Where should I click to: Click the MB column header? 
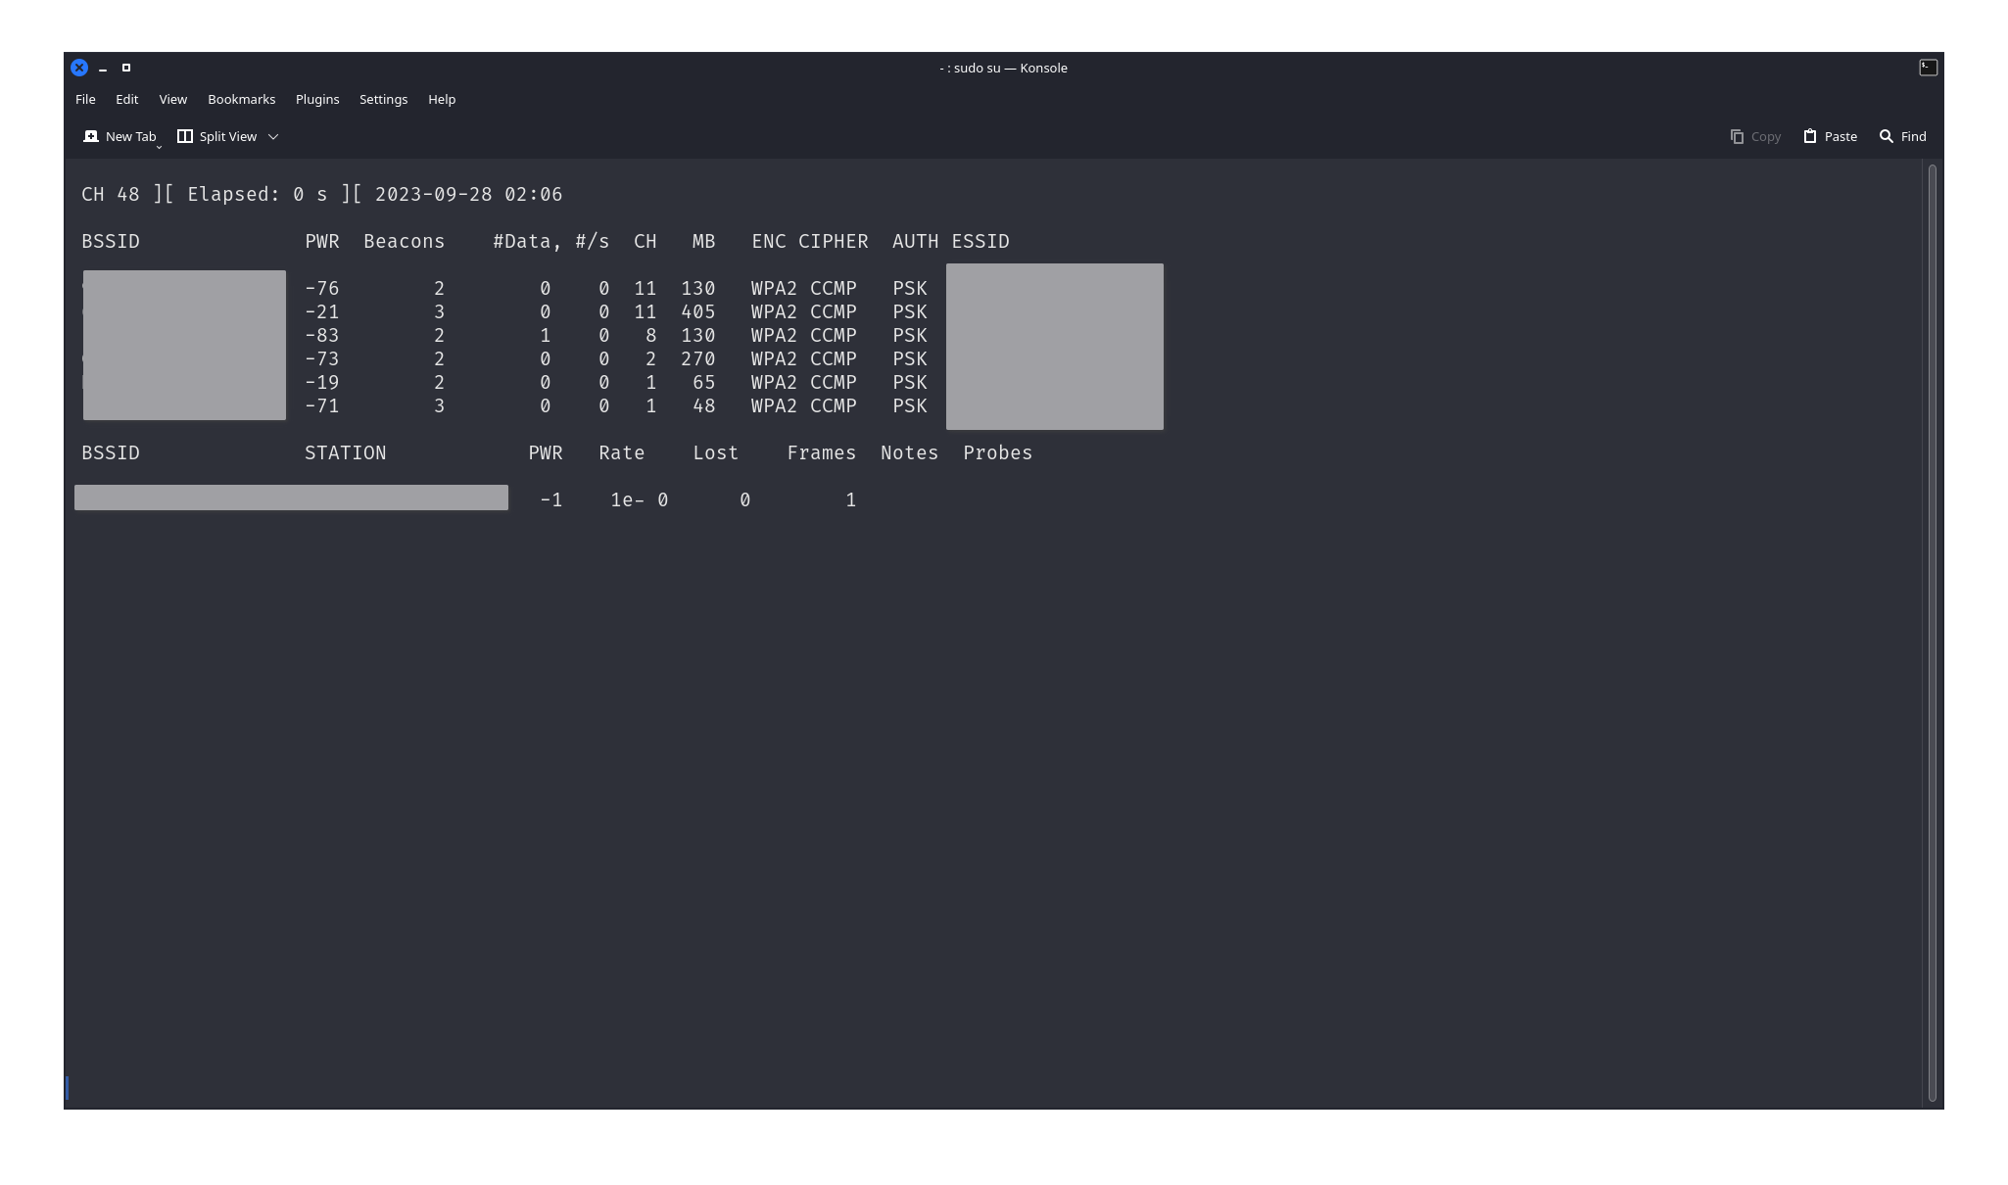704,241
